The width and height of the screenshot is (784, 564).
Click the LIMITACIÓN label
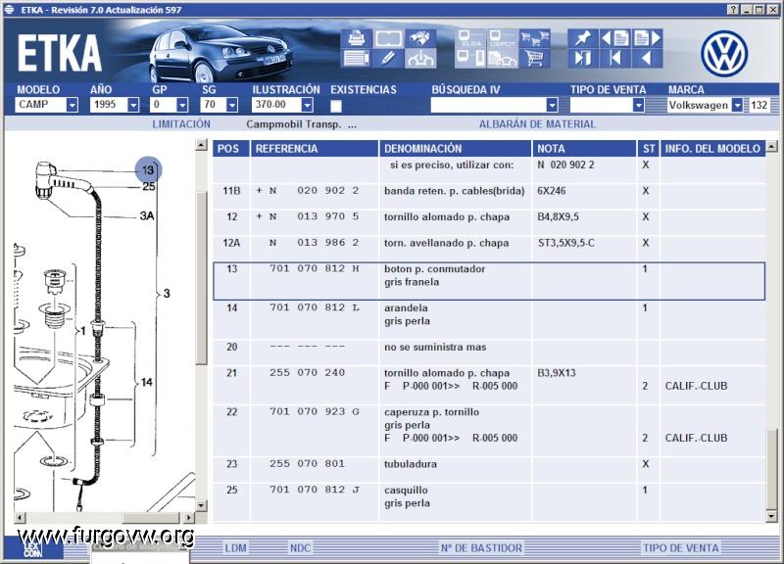181,124
